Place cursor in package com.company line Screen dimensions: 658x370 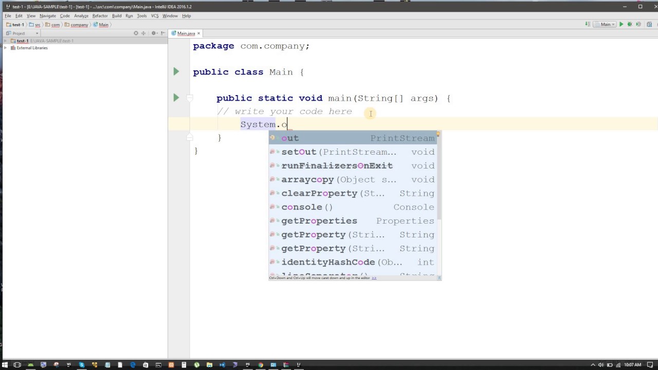(251, 46)
